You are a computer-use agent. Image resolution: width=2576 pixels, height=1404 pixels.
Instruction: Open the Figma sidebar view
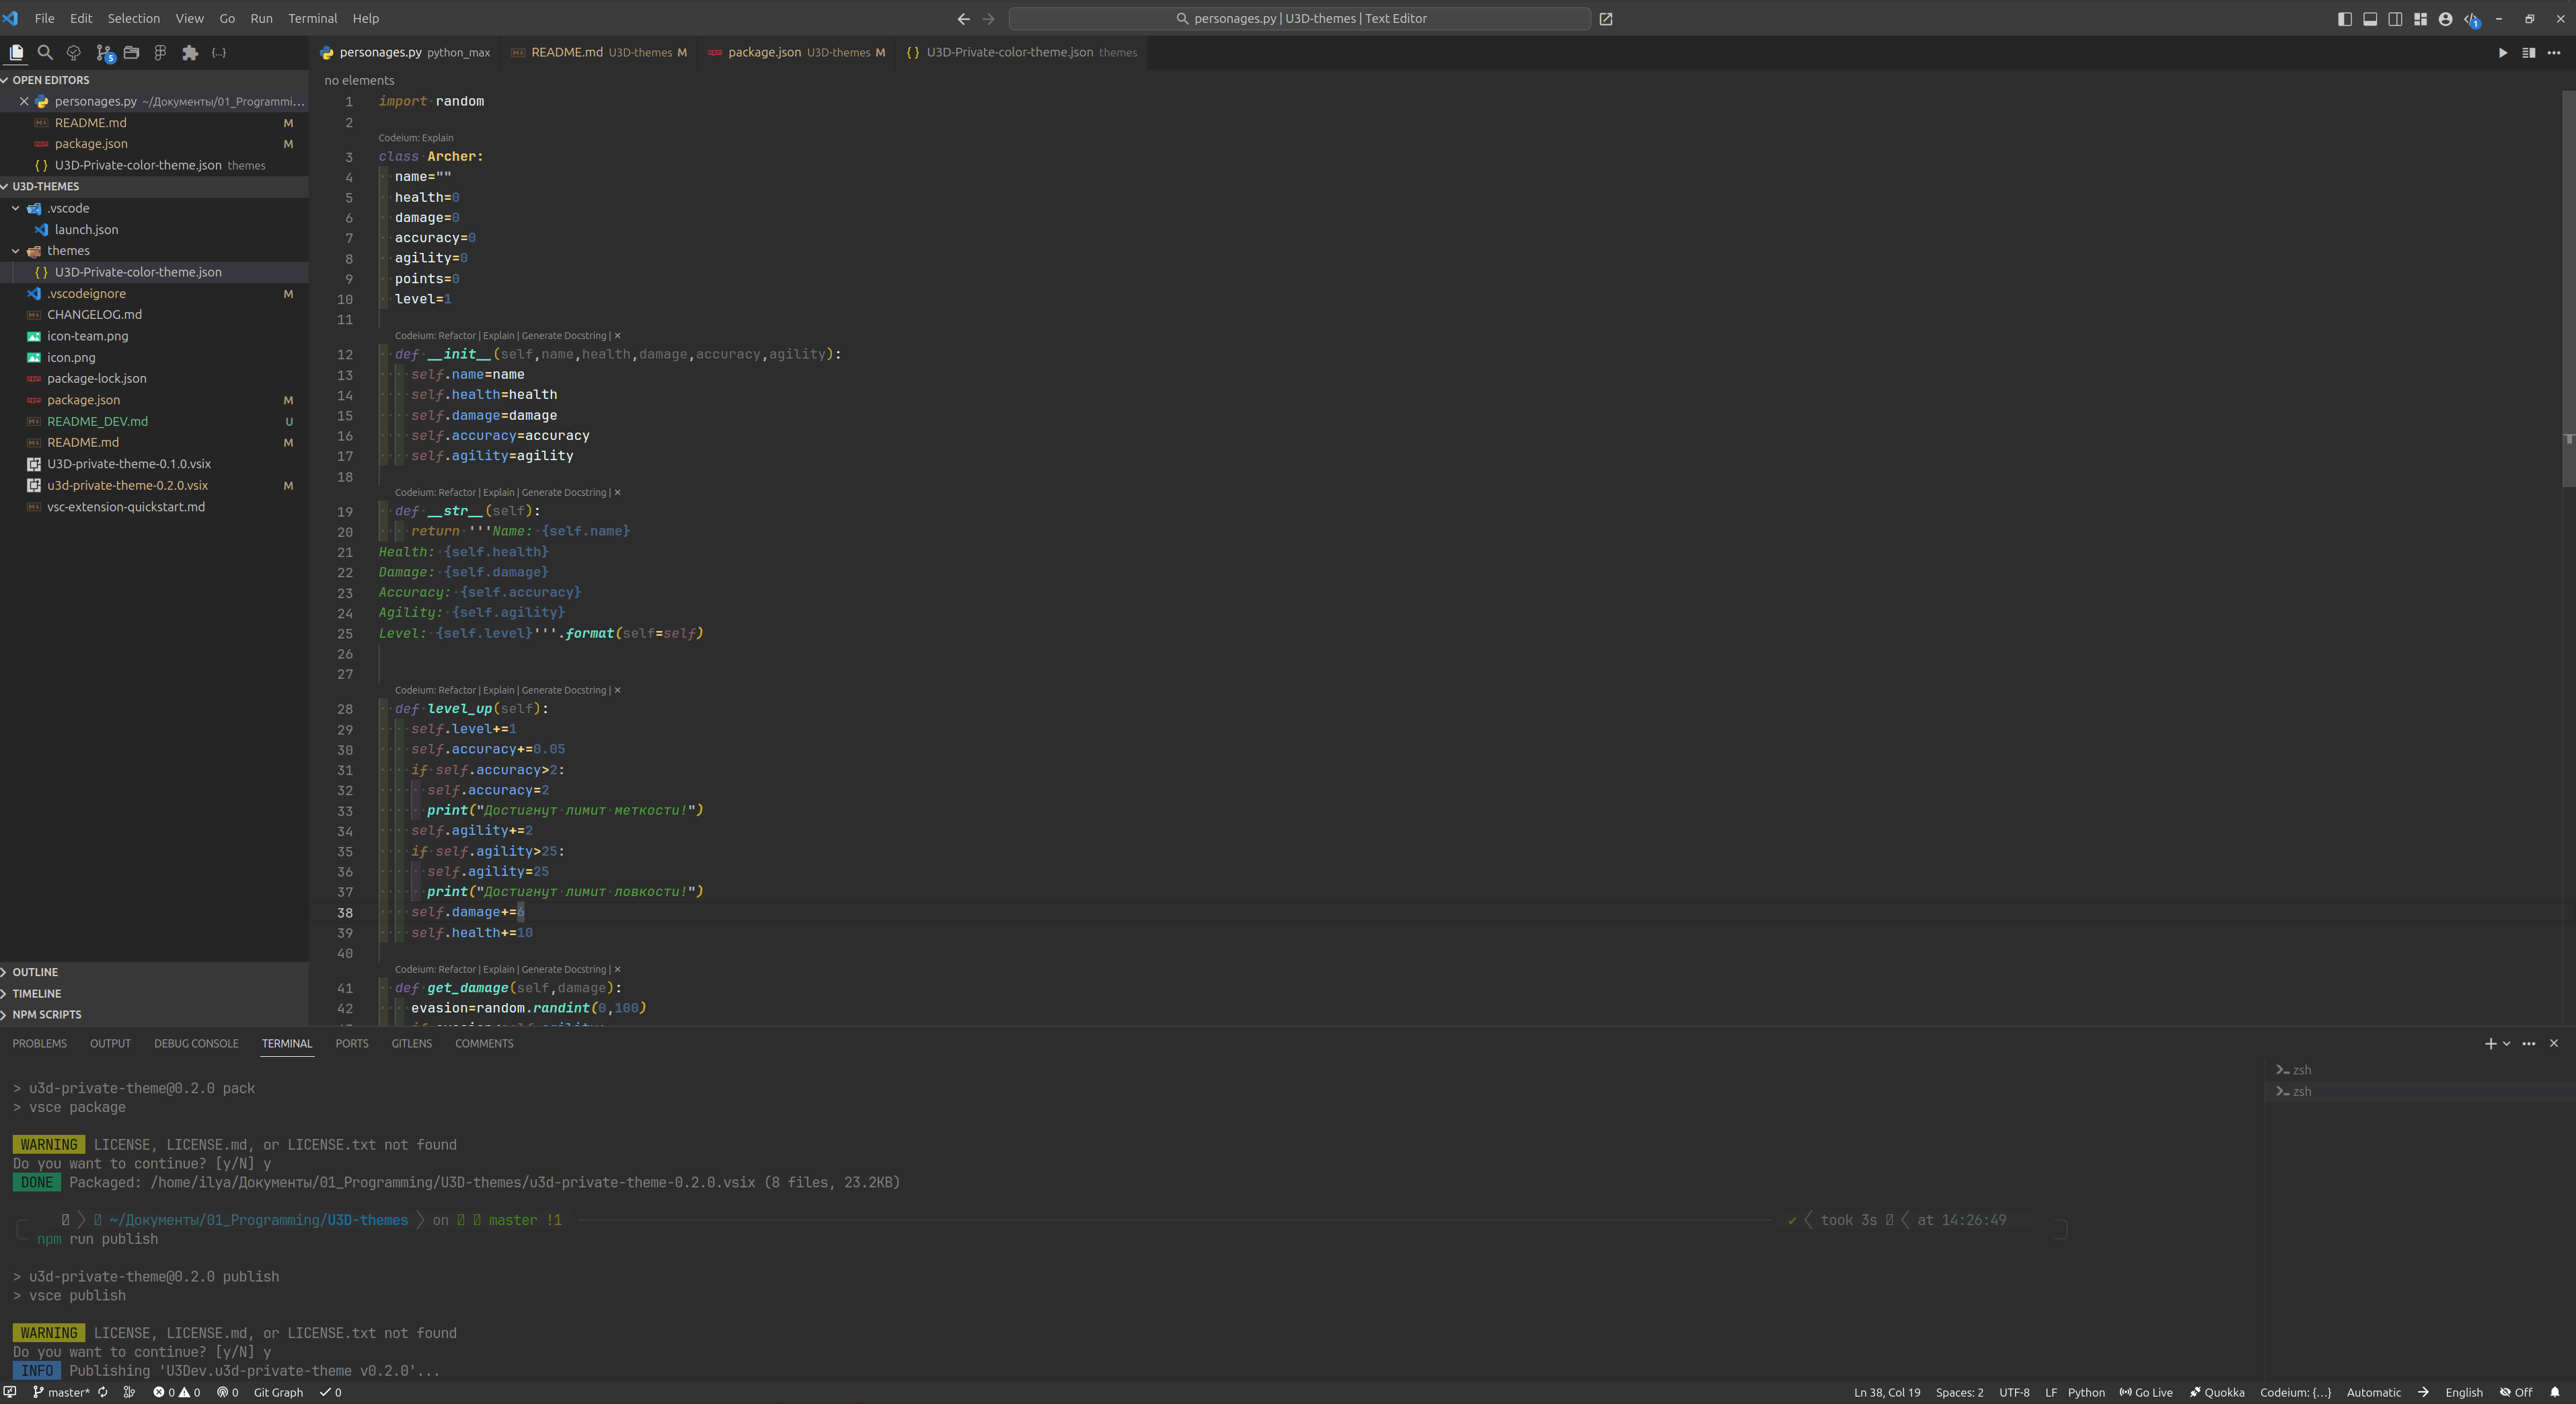coord(160,53)
